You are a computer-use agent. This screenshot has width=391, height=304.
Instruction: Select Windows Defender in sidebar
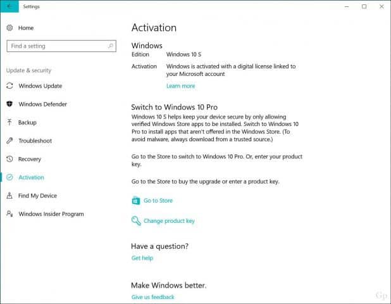pos(42,104)
